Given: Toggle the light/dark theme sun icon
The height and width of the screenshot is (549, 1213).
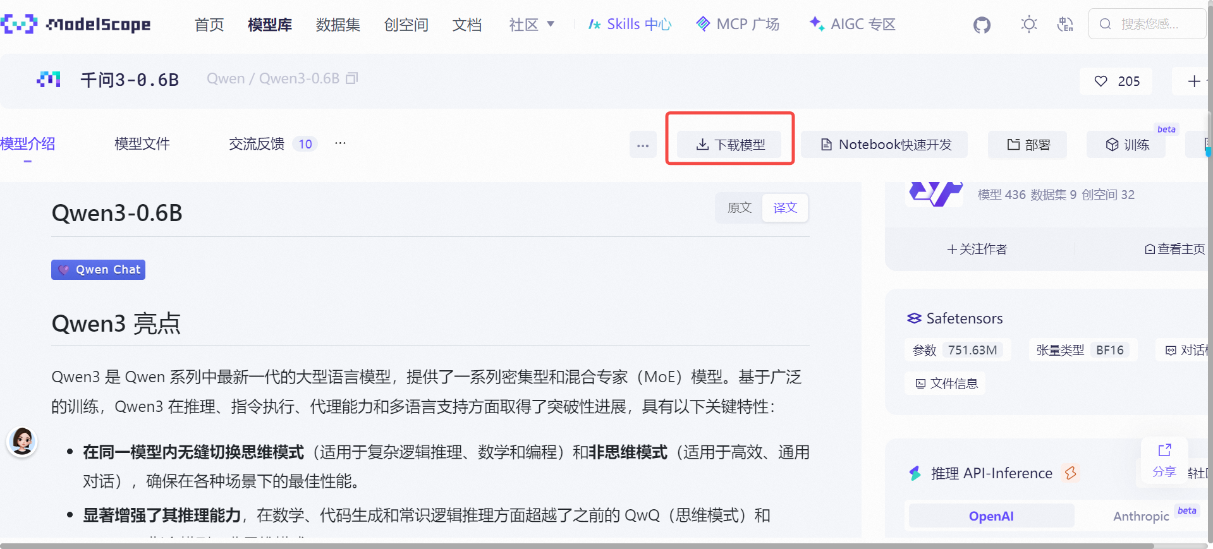Looking at the screenshot, I should (1029, 25).
